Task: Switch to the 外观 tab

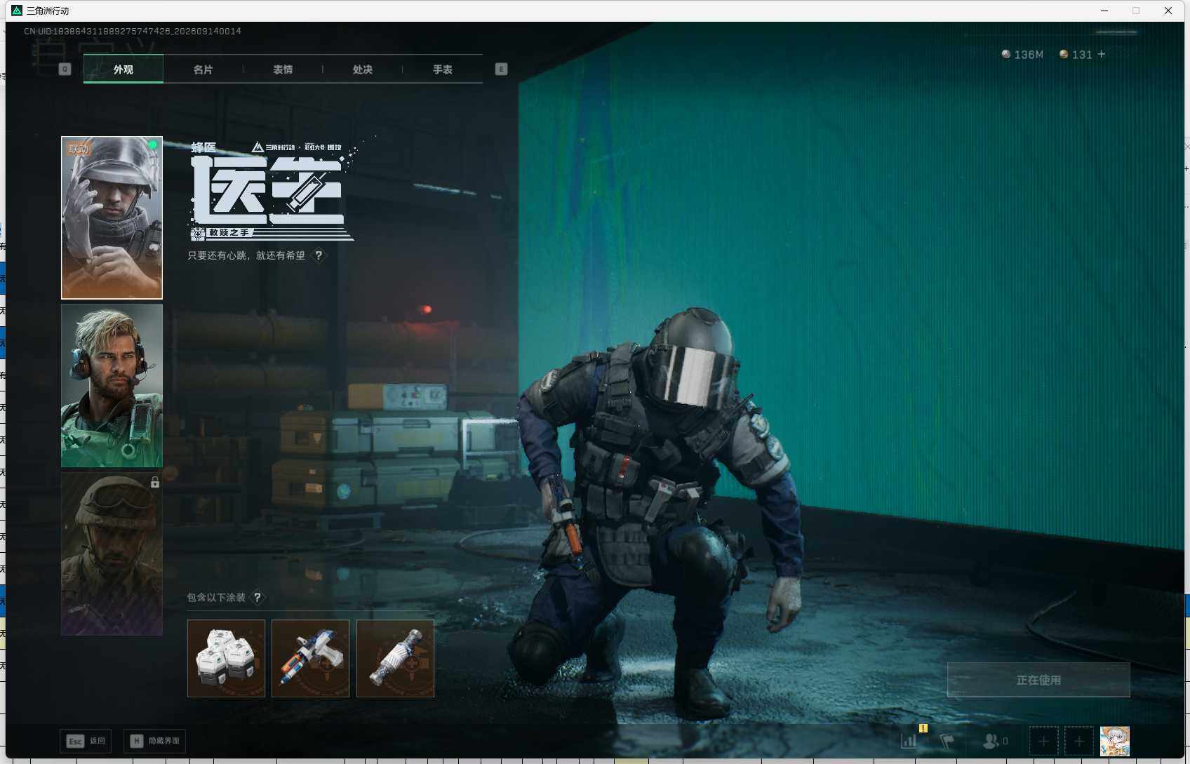Action: (123, 69)
